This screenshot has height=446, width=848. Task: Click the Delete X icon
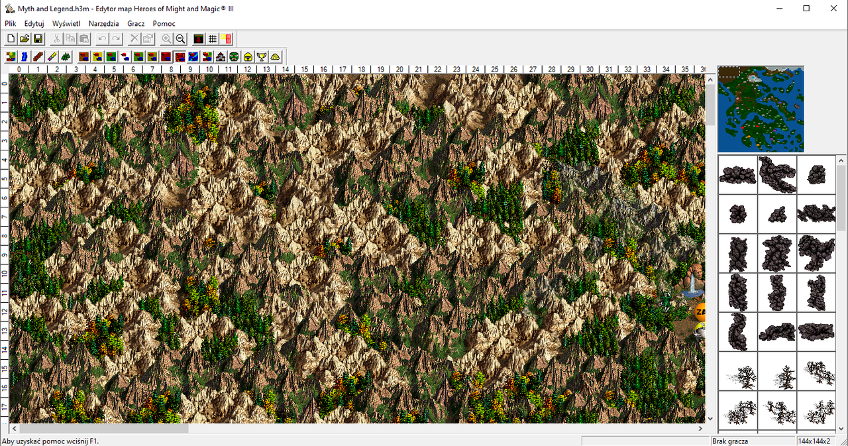[134, 39]
